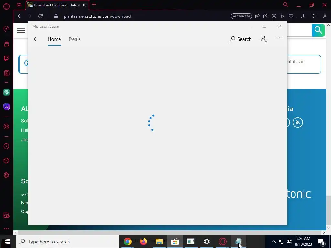The width and height of the screenshot is (331, 248).
Task: Open AI Prompts button in Opera
Action: click(241, 16)
